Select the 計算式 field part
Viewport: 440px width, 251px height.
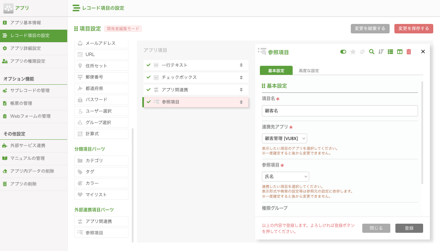(x=101, y=134)
